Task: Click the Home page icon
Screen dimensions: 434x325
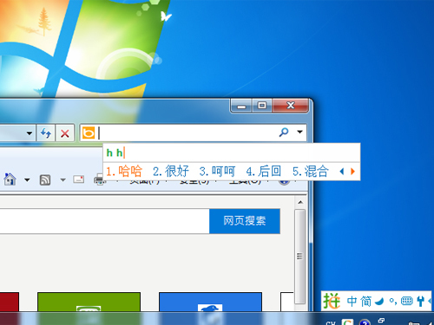Action: click(10, 179)
